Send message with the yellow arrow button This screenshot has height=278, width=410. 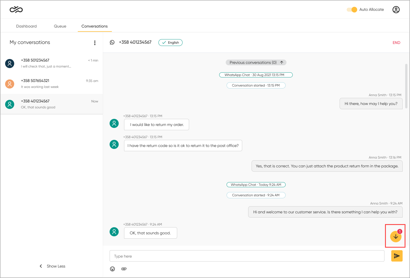point(397,256)
